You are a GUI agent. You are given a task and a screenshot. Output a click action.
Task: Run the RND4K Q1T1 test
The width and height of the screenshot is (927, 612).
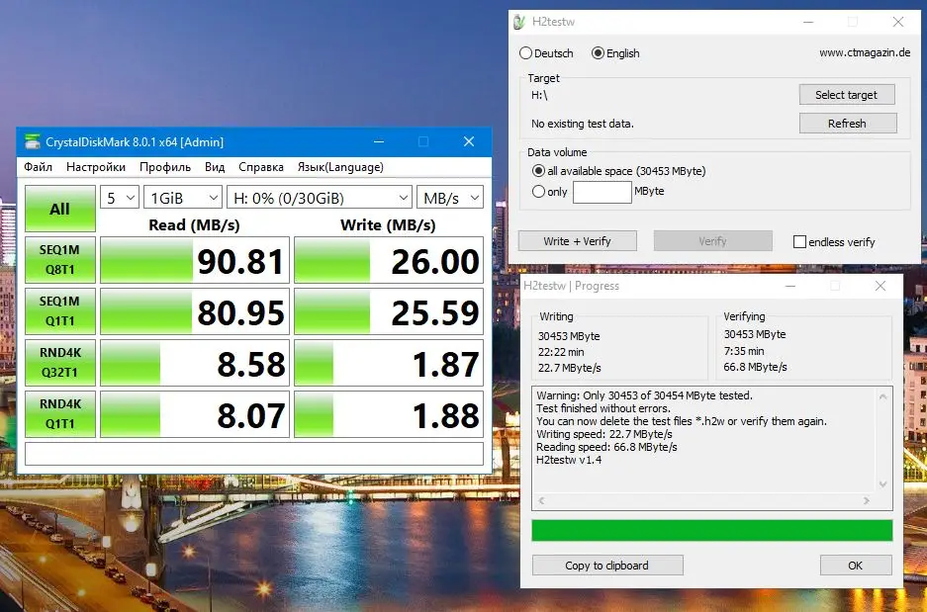[59, 414]
